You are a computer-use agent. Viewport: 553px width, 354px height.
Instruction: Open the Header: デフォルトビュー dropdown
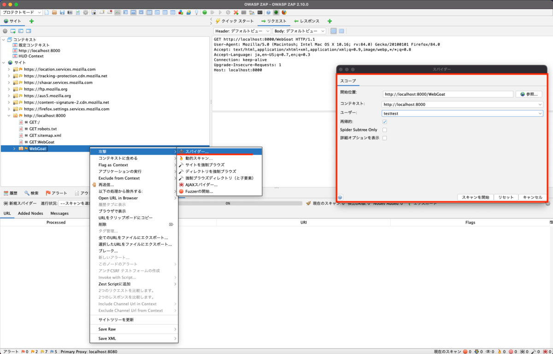click(241, 31)
